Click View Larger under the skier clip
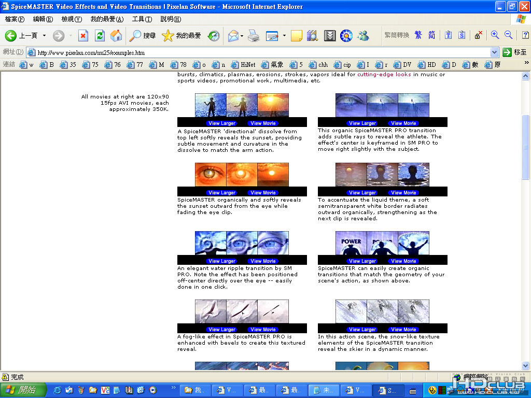Viewport: 531px width, 398px height. click(362, 329)
